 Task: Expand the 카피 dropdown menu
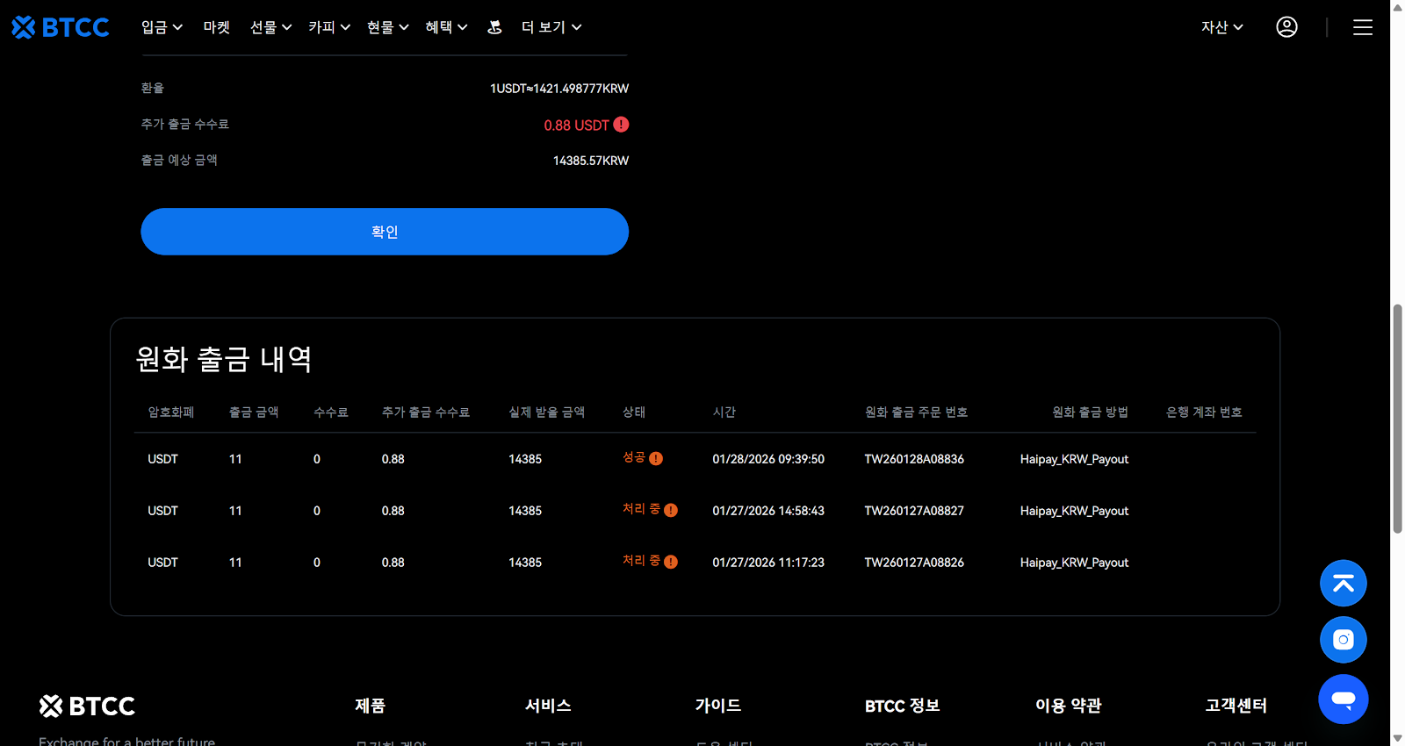(x=329, y=27)
